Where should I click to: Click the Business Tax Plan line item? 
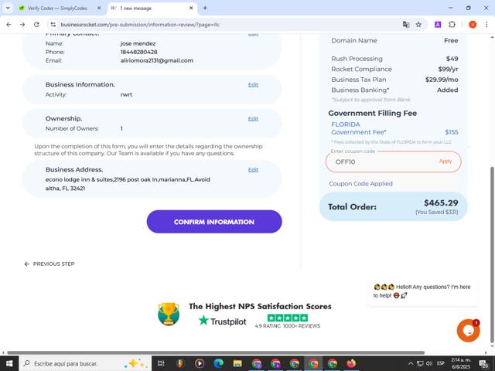(394, 80)
